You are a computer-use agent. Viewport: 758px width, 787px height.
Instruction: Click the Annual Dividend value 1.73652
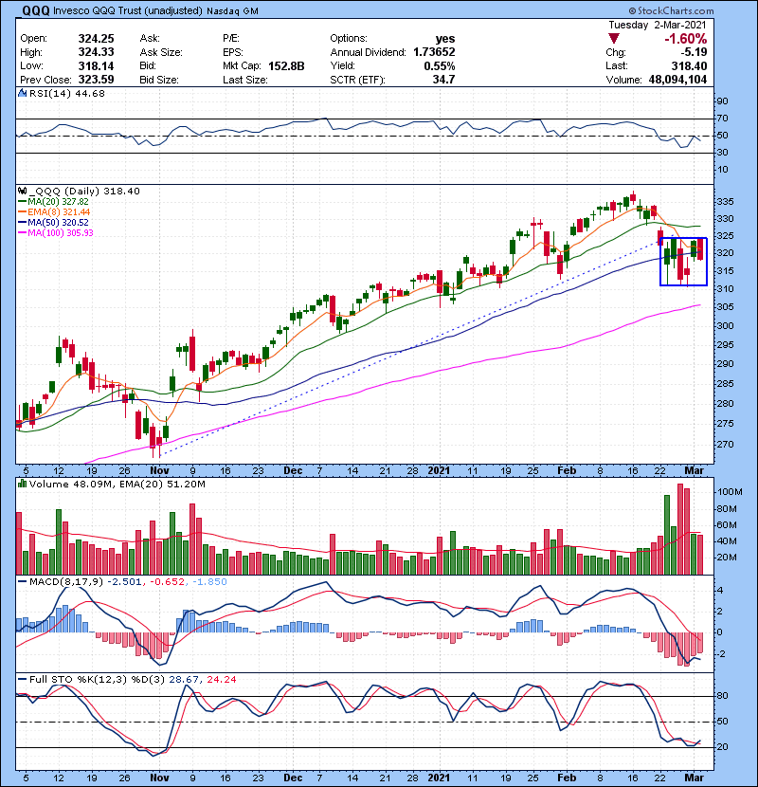(x=434, y=52)
